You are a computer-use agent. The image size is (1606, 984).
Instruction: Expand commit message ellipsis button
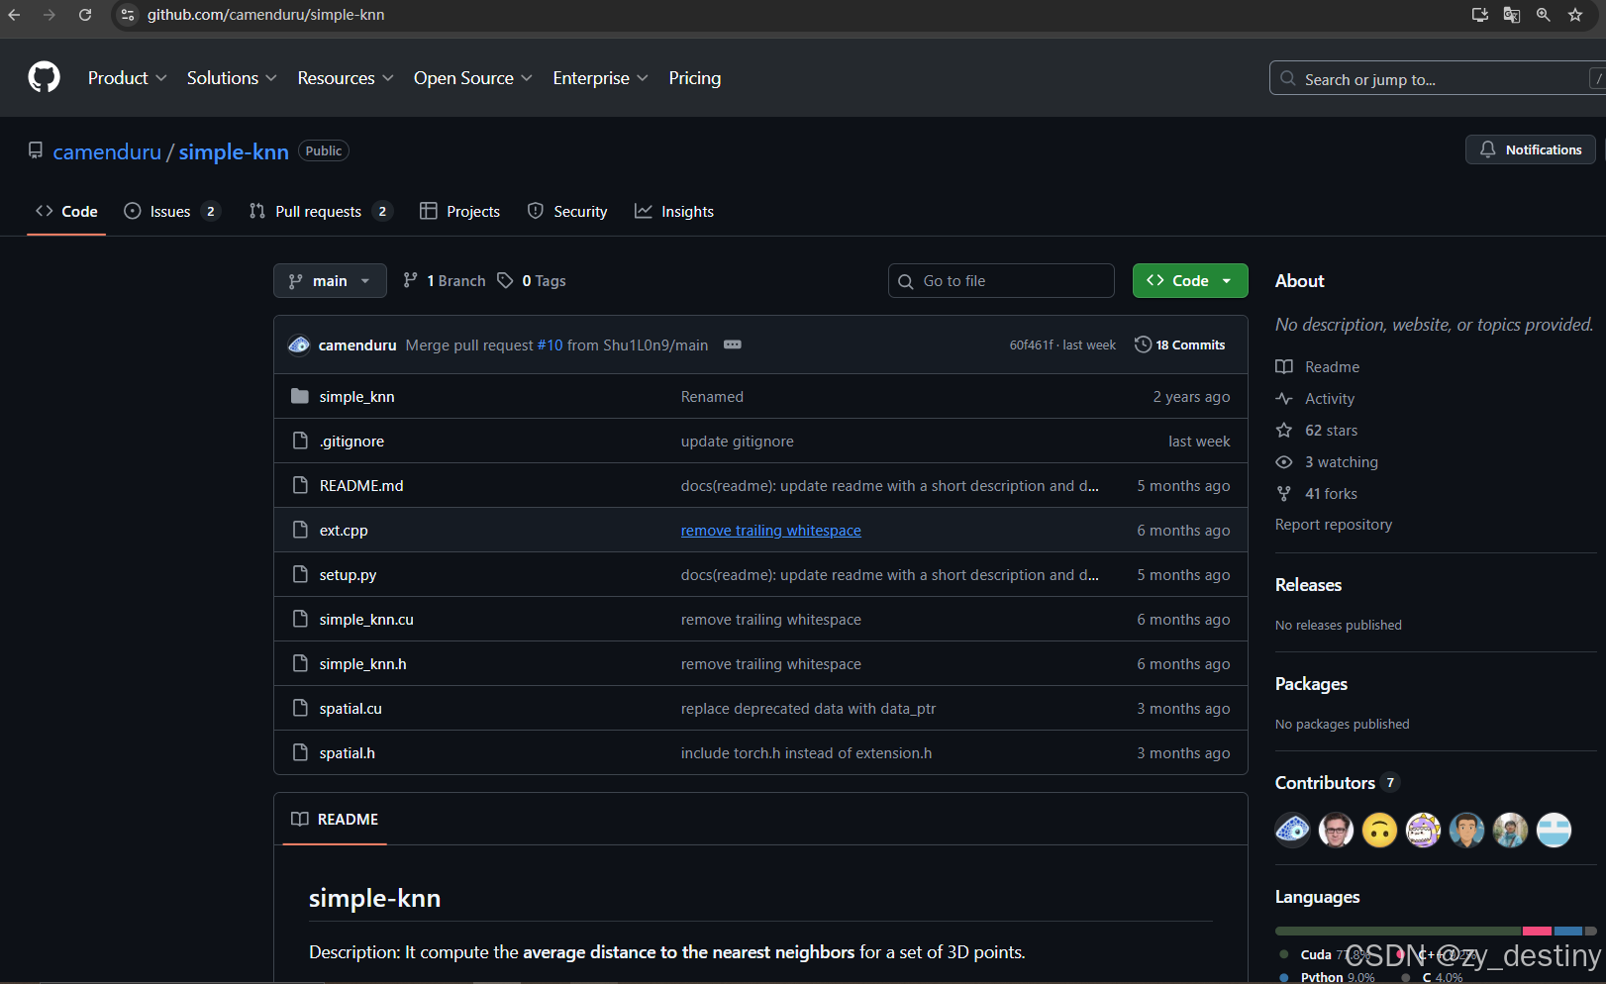(x=733, y=344)
